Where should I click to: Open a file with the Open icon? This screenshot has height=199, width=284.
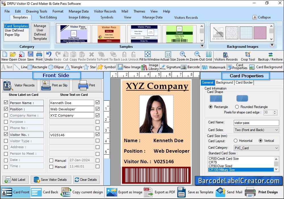click(13, 54)
